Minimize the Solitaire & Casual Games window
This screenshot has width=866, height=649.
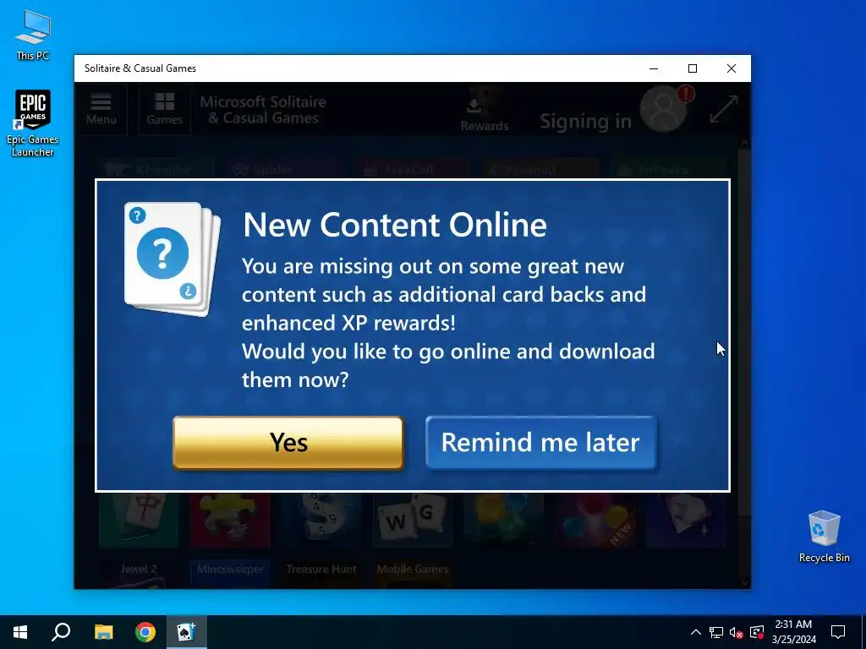coord(654,68)
